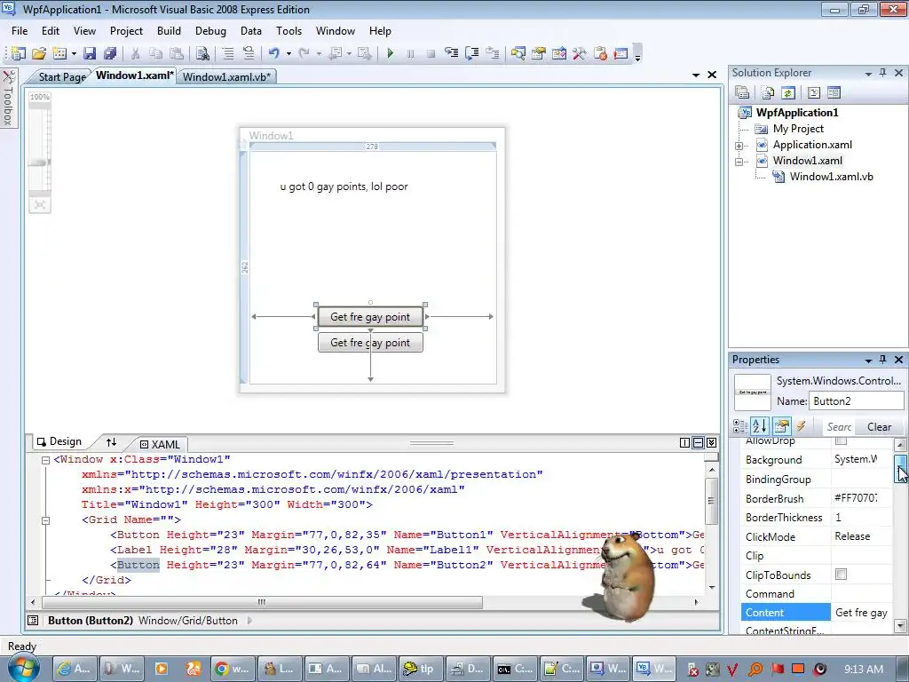The height and width of the screenshot is (682, 909).
Task: Collapse the Window1.xaml tree node
Action: pyautogui.click(x=739, y=162)
